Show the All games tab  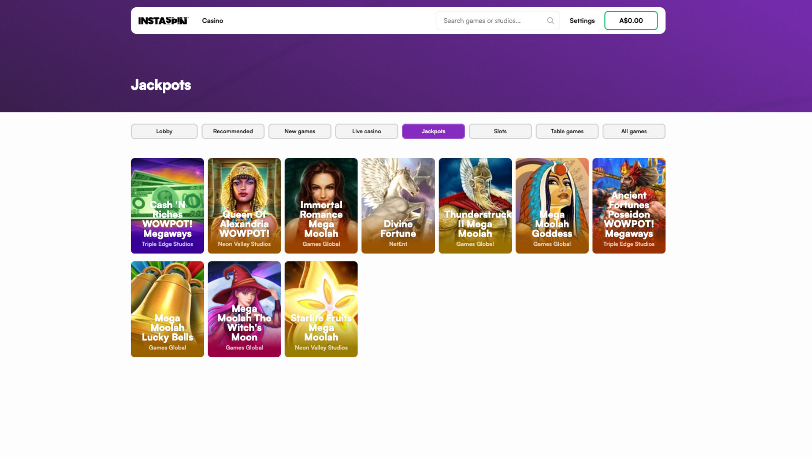(x=634, y=131)
